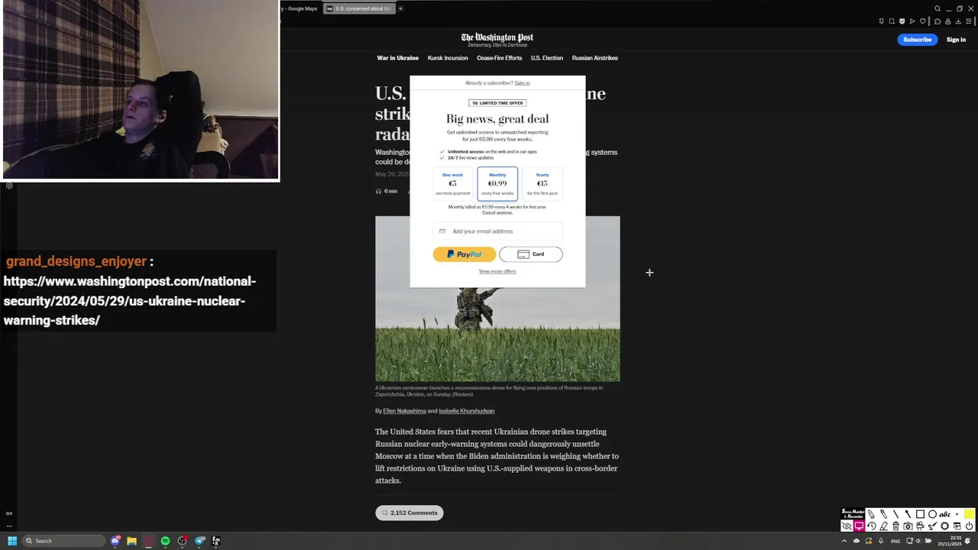Select the Yearly €15 plan
This screenshot has width=978, height=550.
542,184
